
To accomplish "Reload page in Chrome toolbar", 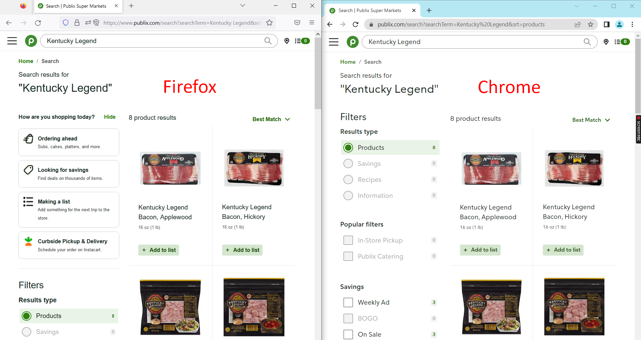I will 355,24.
